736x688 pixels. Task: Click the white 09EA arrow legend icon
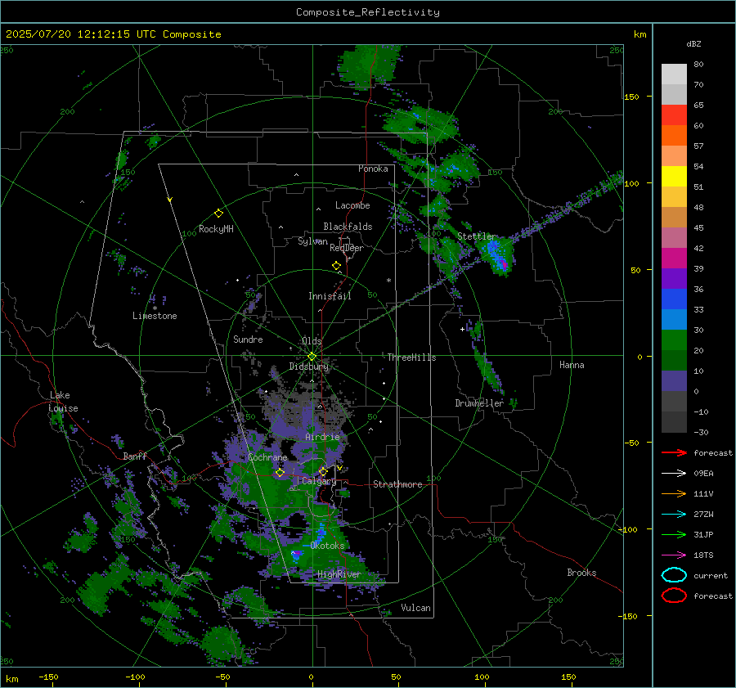[x=674, y=474]
